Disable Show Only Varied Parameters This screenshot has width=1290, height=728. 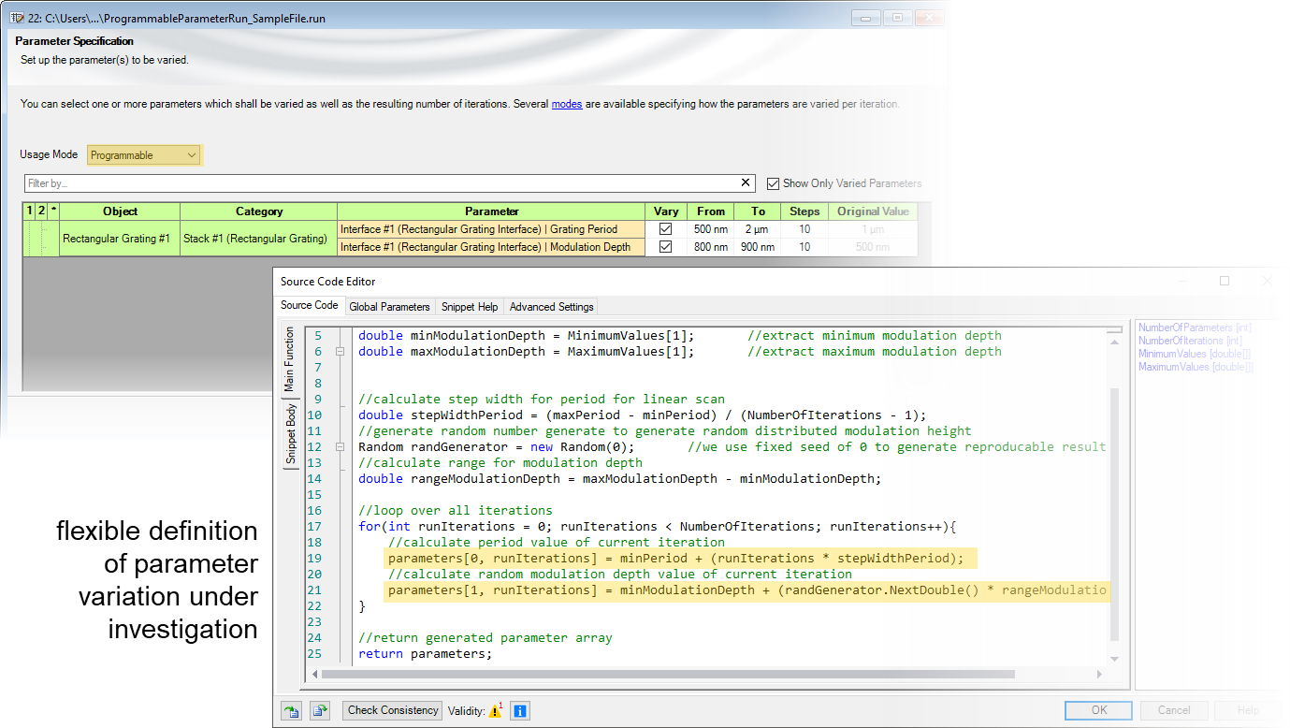tap(774, 182)
